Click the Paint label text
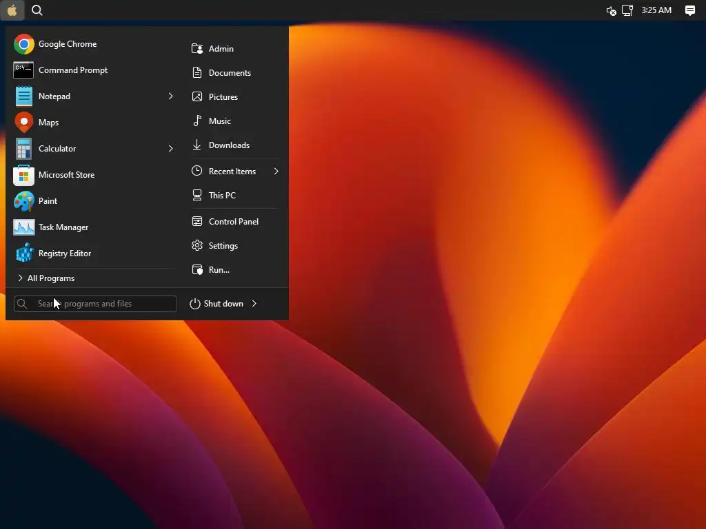 pyautogui.click(x=48, y=201)
